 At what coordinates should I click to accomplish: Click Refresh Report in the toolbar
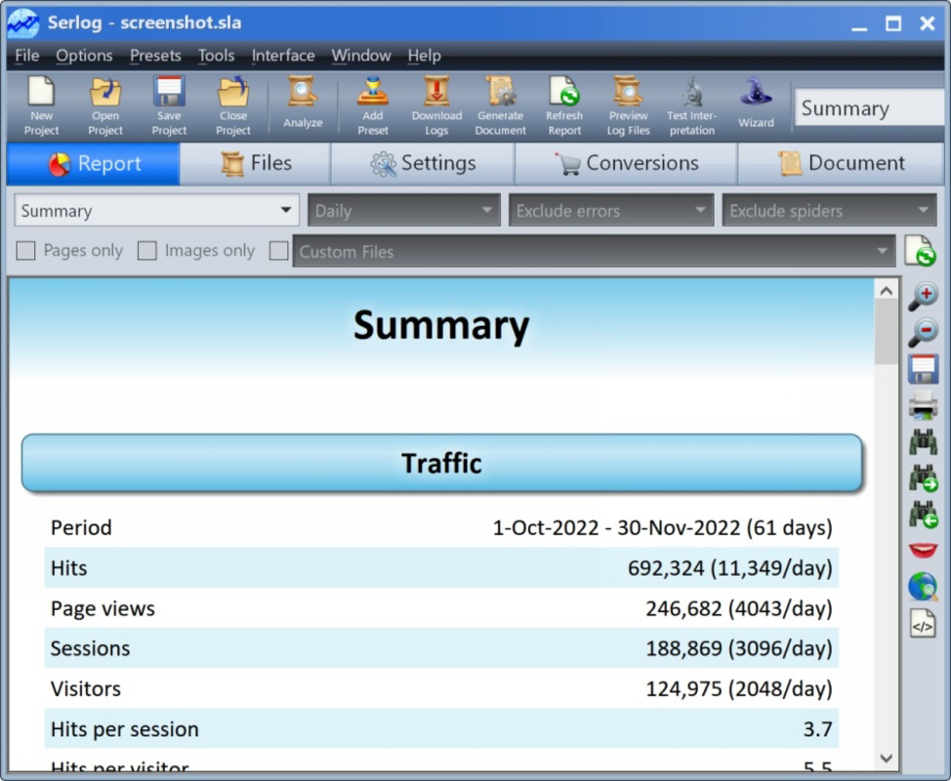tap(564, 106)
